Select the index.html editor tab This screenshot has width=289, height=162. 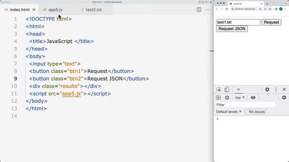click(19, 10)
